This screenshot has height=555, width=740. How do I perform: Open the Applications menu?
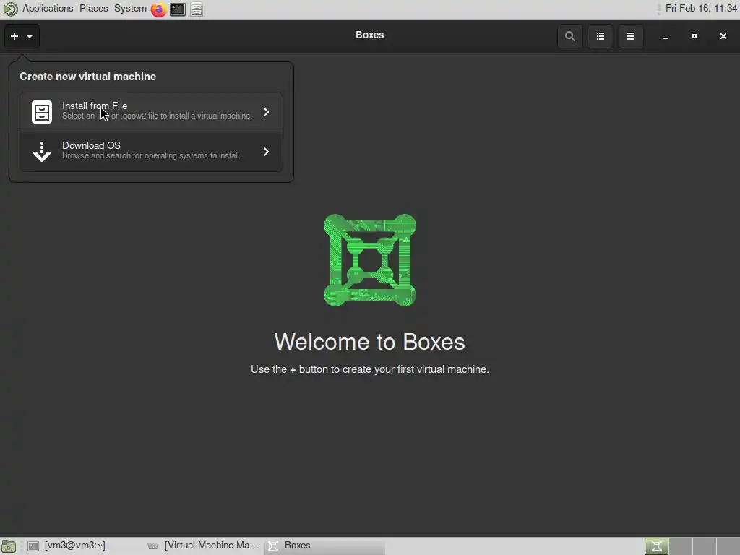point(48,9)
